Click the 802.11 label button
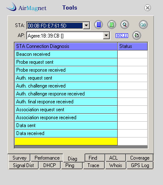Viewport: 163px width, 185px height. pyautogui.click(x=122, y=36)
